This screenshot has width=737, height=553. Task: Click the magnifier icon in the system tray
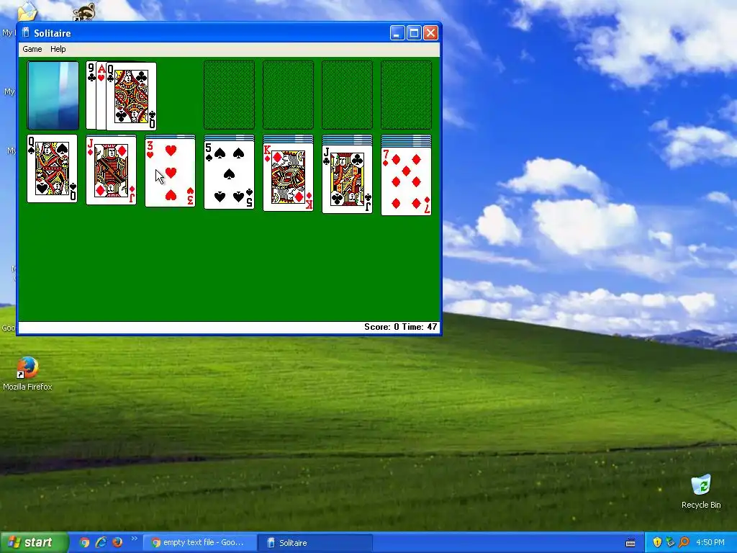[x=684, y=542]
